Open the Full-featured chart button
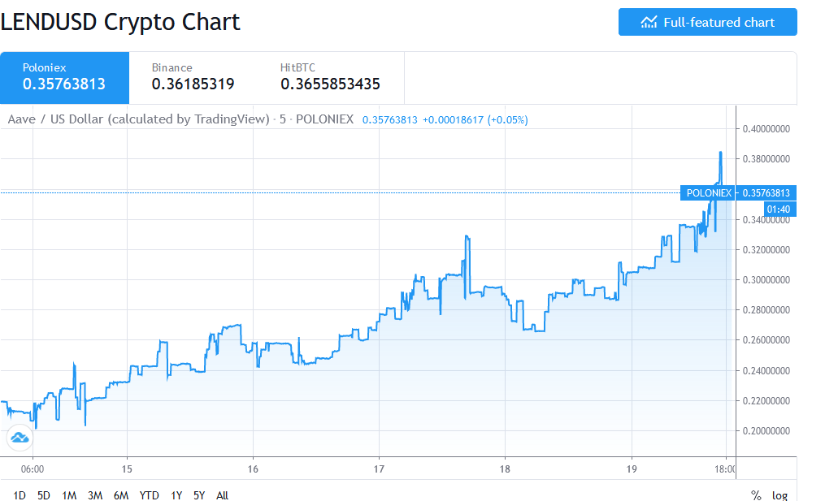This screenshot has height=501, width=825. pyautogui.click(x=707, y=22)
